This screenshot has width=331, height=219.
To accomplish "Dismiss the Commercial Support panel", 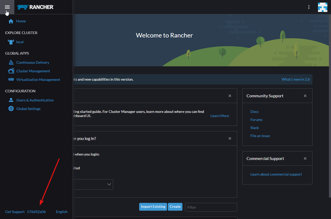I will (x=305, y=158).
